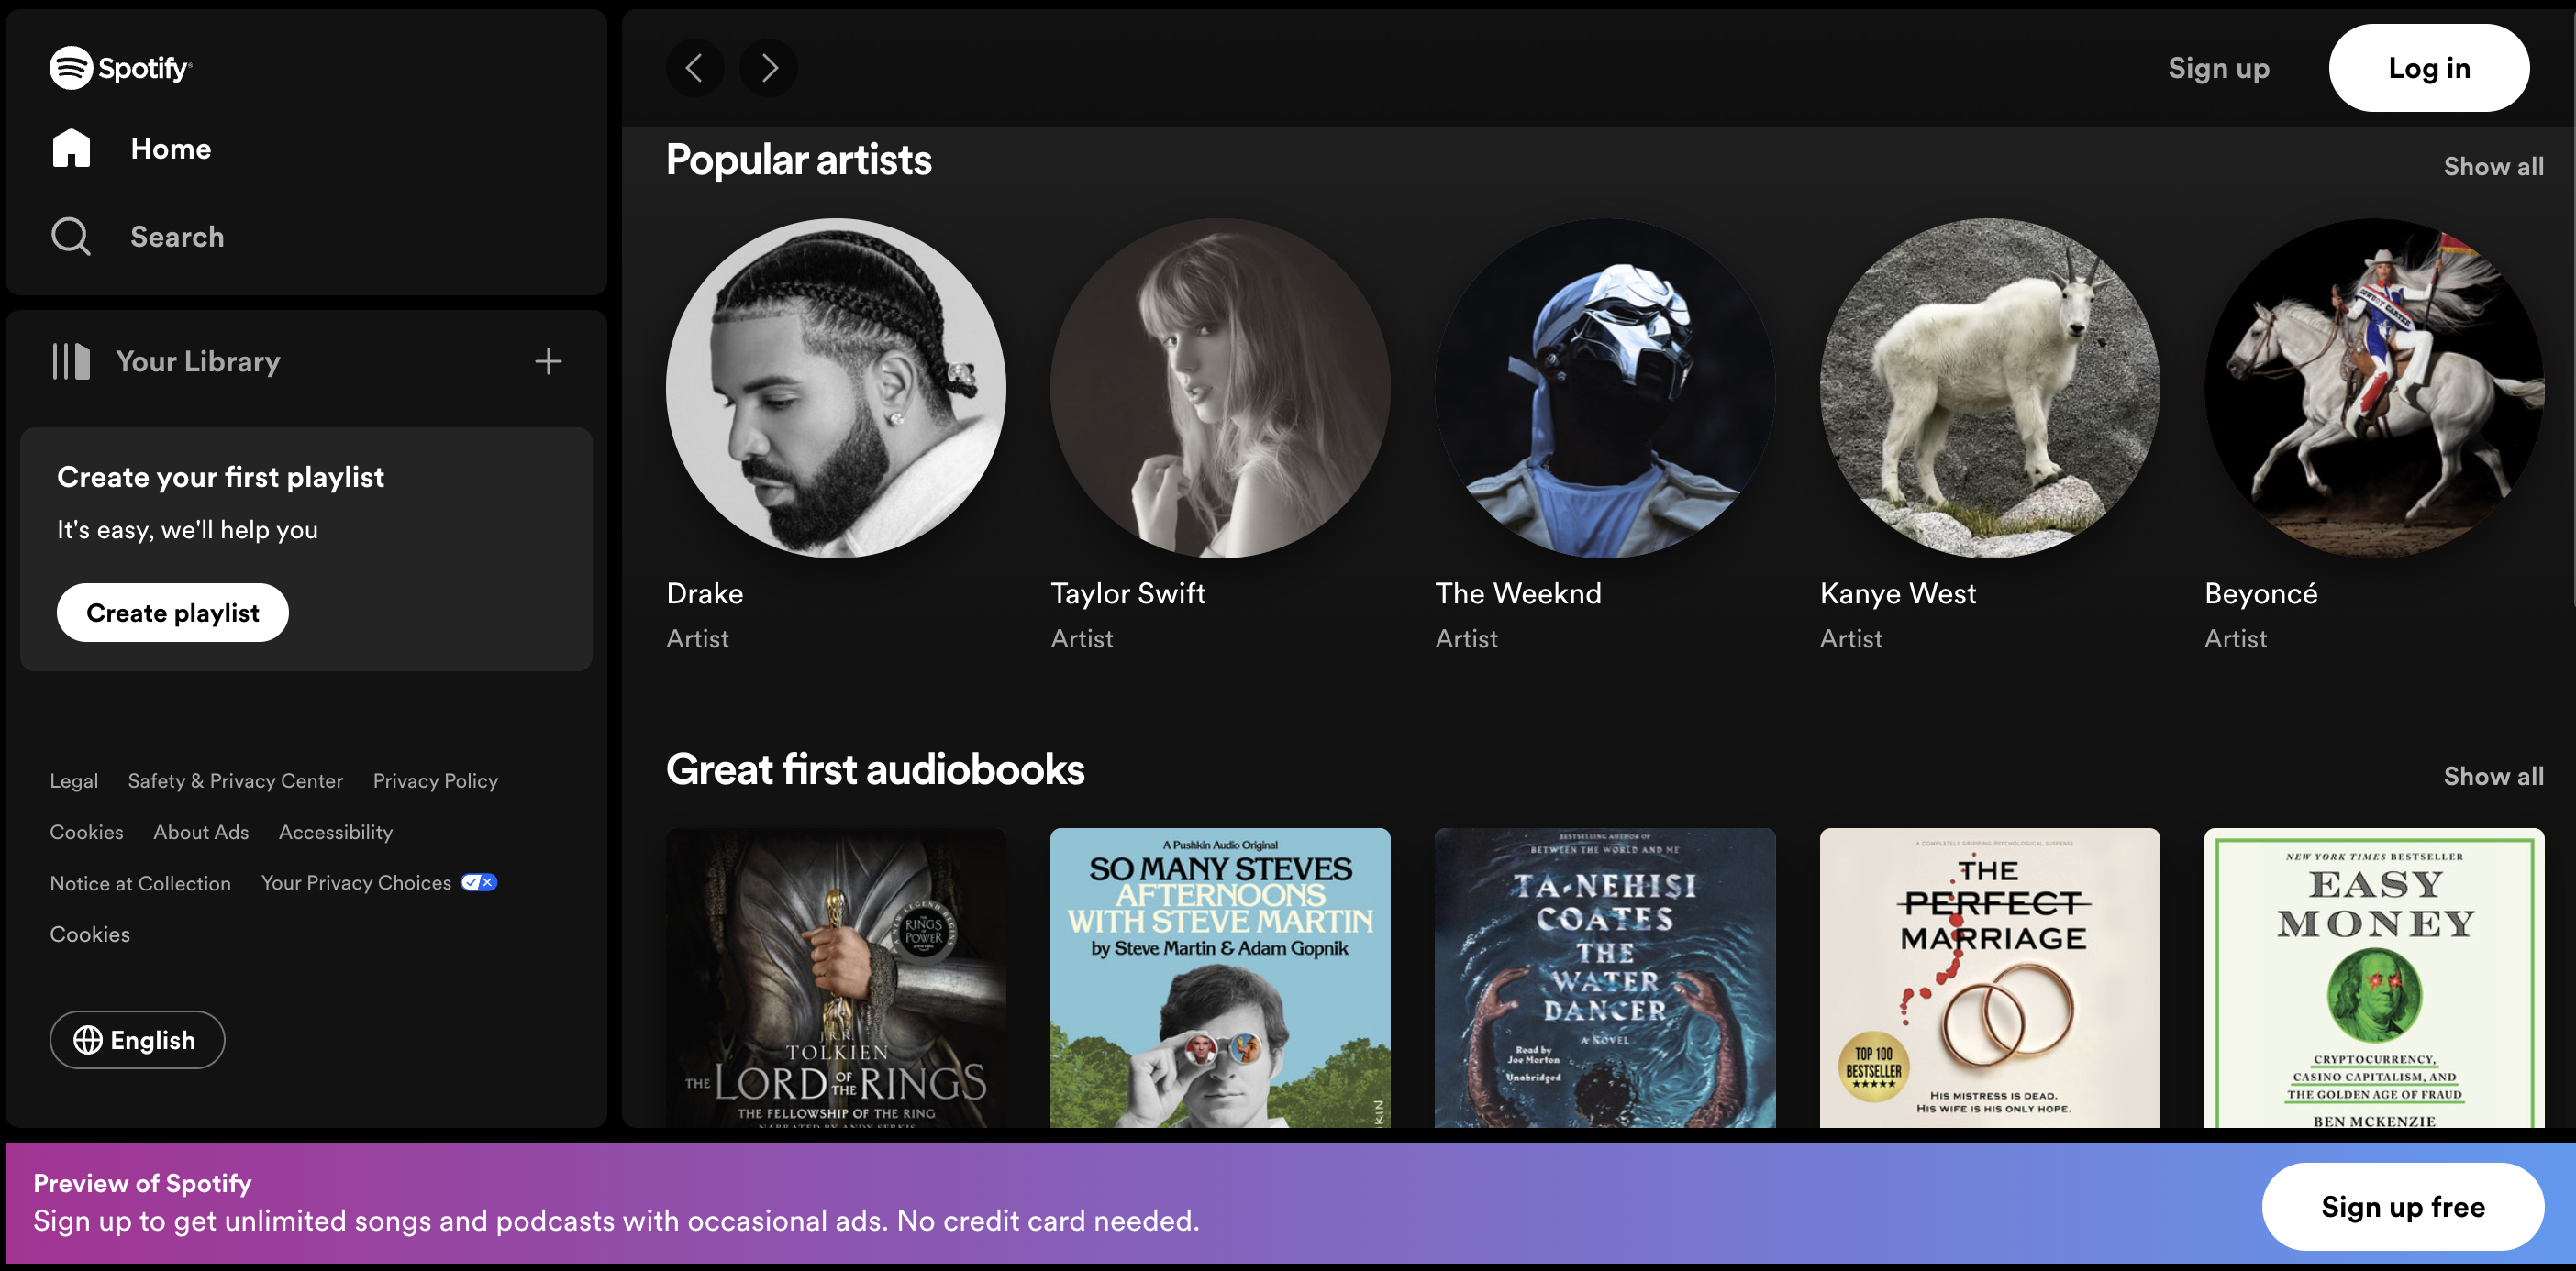Open The Perfect Marriage audiobook cover
This screenshot has width=2576, height=1271.
coord(1990,978)
